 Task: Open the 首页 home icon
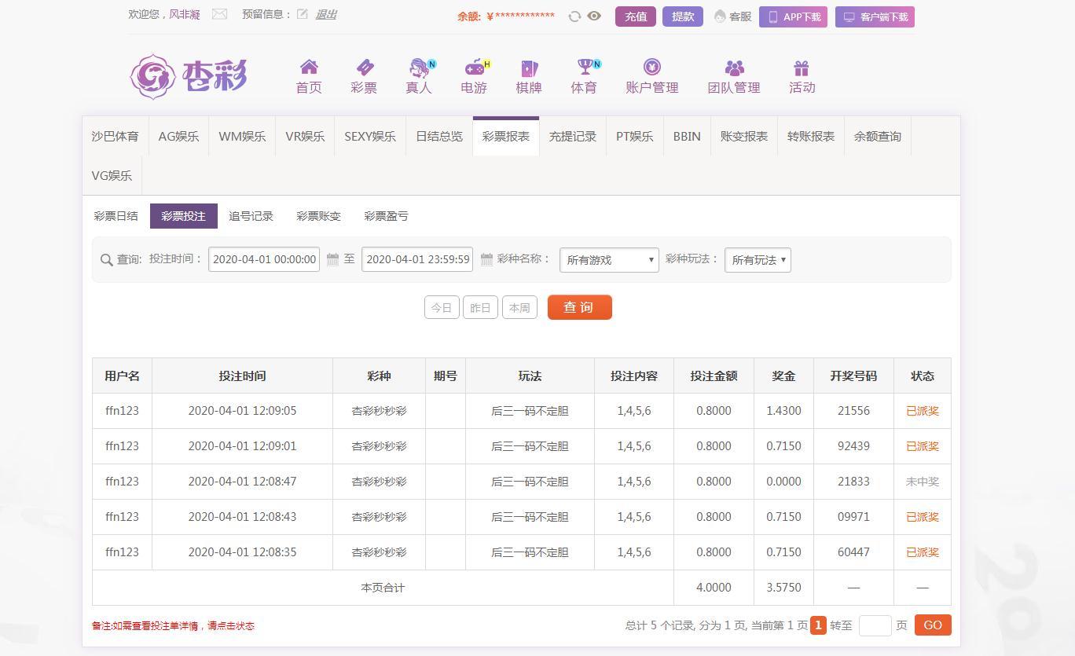pyautogui.click(x=309, y=68)
